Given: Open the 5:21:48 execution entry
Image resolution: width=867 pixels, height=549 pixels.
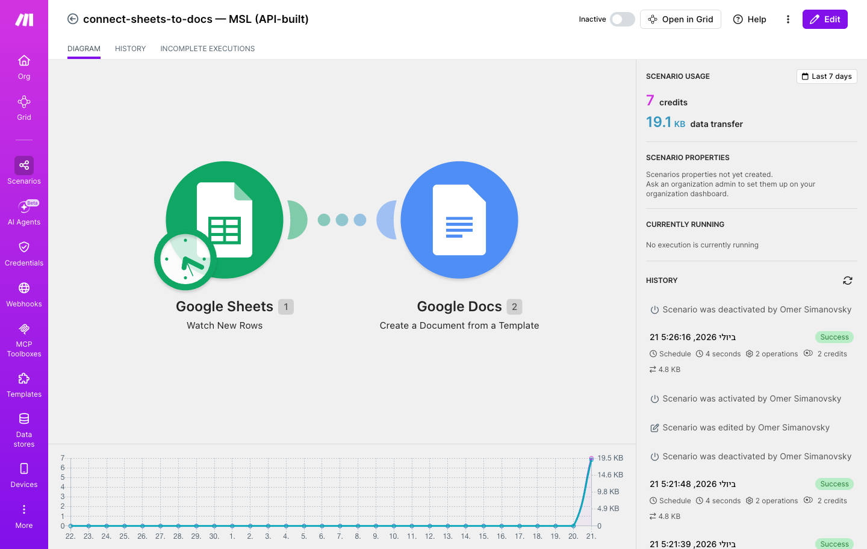Looking at the screenshot, I should (x=751, y=500).
